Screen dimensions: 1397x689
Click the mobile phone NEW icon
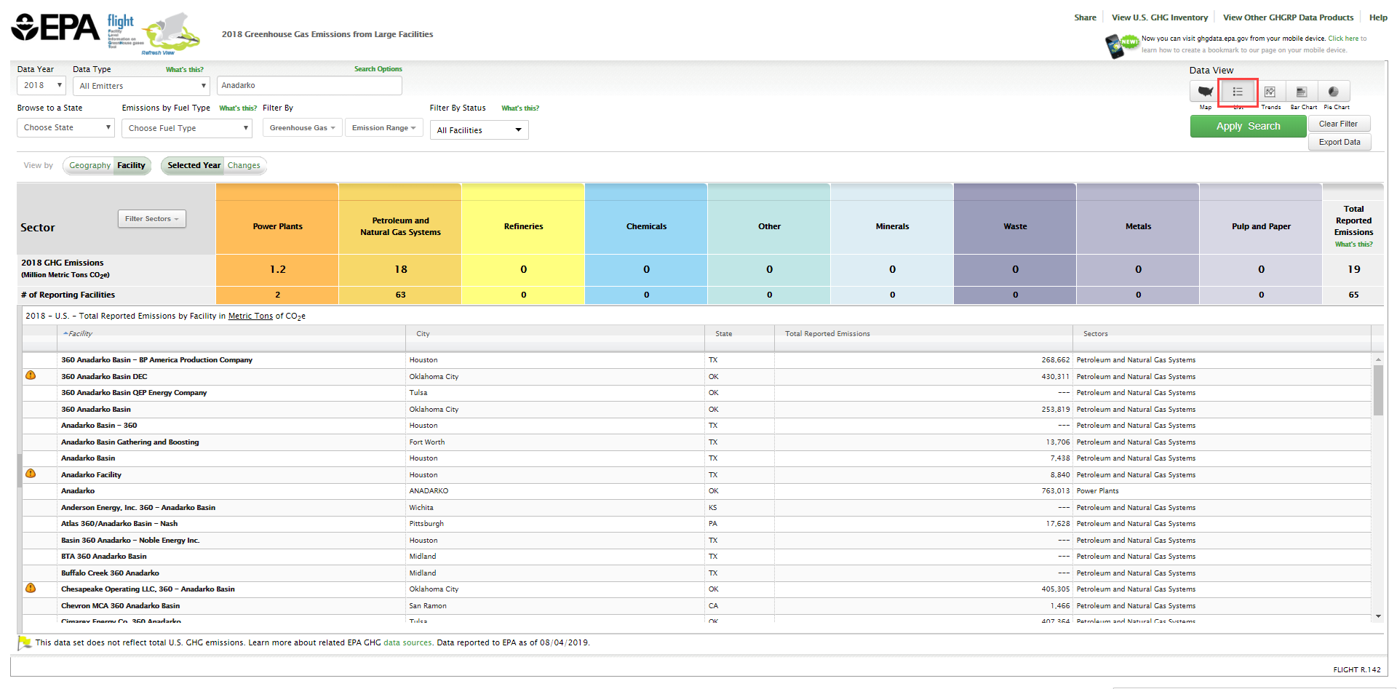[x=1121, y=45]
